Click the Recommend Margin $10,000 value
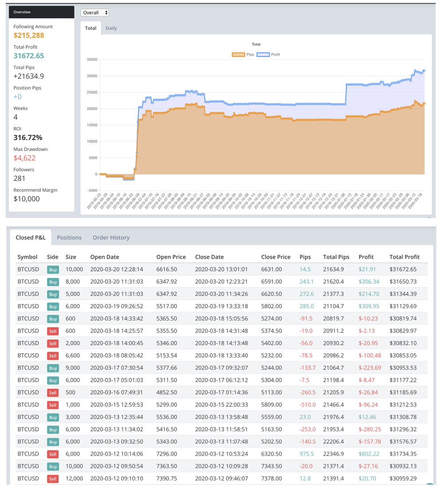The height and width of the screenshot is (490, 444). (x=27, y=199)
